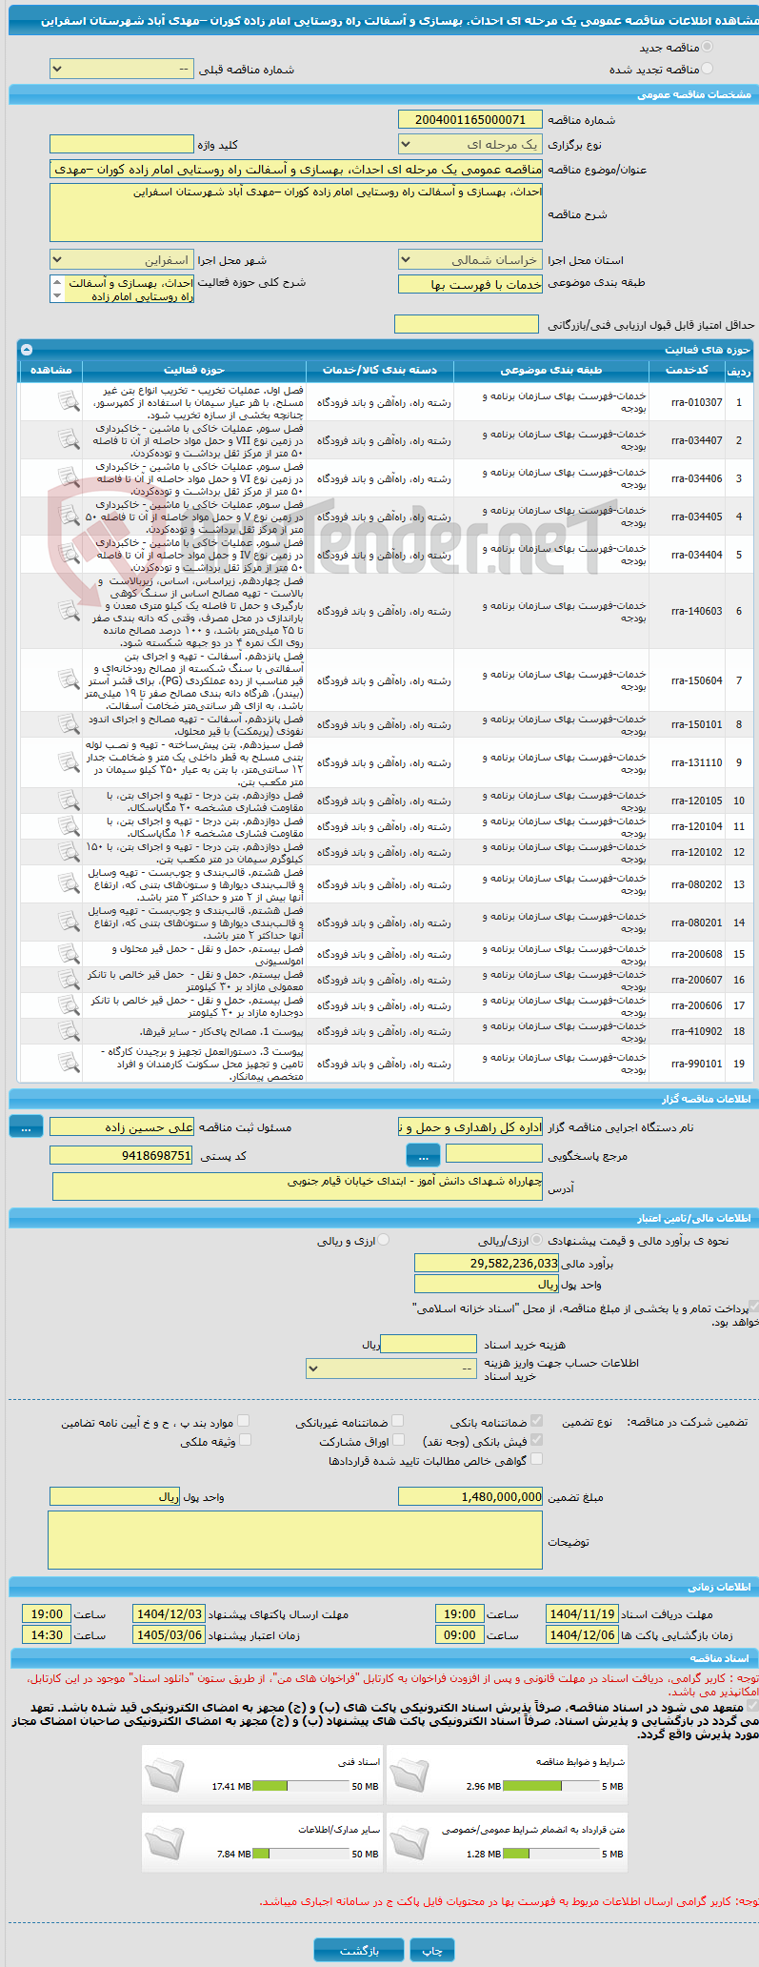Click the بازگشت back button
The width and height of the screenshot is (759, 1967).
coord(359,1951)
